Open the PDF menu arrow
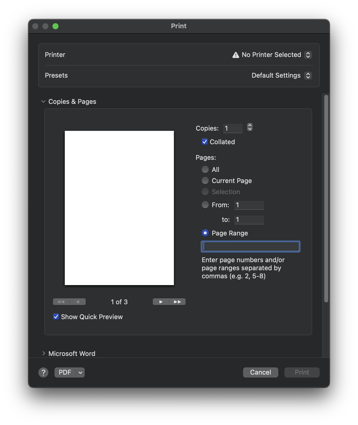Image resolution: width=358 pixels, height=425 pixels. click(80, 373)
